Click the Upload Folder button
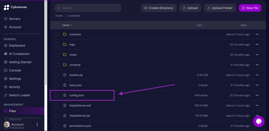This screenshot has width=269, height=131. tap(220, 8)
